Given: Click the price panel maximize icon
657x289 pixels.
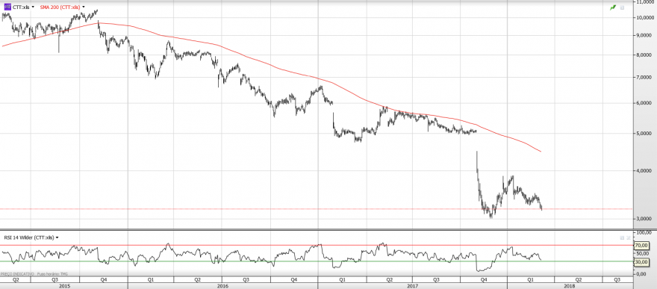Looking at the screenshot, I should [x=622, y=7].
